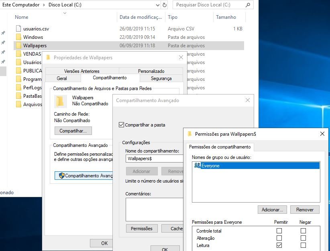Click the Wallpapers folder icon in list
The height and width of the screenshot is (251, 330).
(18, 45)
